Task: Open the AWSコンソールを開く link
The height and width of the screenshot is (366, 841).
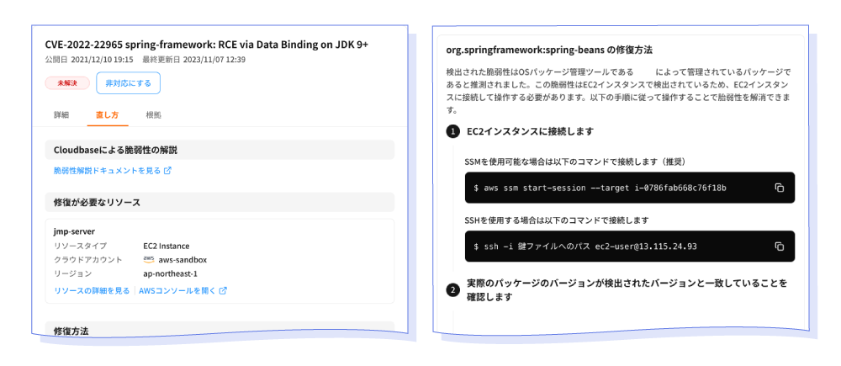Action: point(177,291)
